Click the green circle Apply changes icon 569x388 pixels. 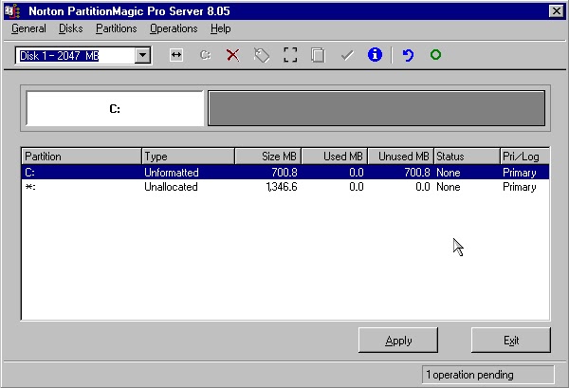coord(436,55)
